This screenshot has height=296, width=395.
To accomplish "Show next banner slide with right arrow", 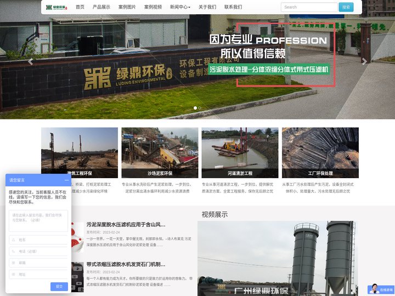I will click(364, 61).
